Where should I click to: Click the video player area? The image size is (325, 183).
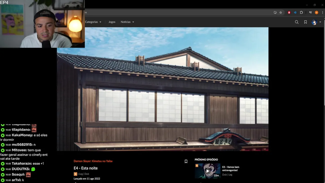coord(162,89)
